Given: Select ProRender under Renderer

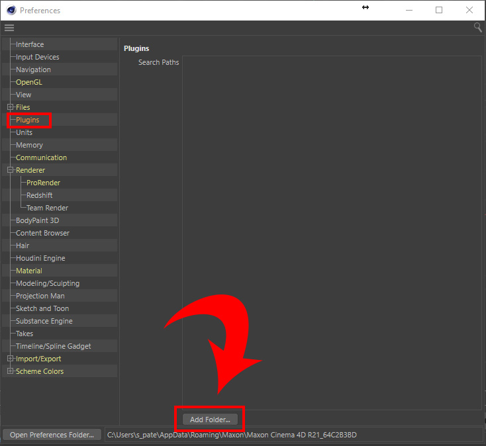Looking at the screenshot, I should (43, 183).
